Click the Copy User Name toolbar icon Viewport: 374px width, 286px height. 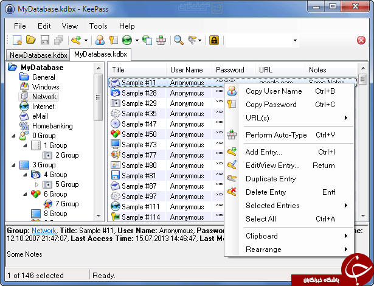tap(100, 40)
